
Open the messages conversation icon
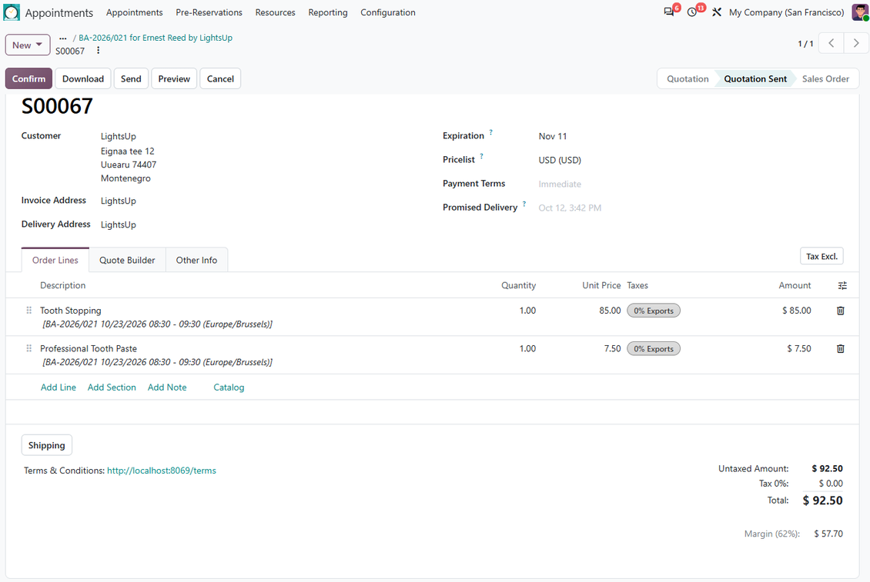point(668,12)
